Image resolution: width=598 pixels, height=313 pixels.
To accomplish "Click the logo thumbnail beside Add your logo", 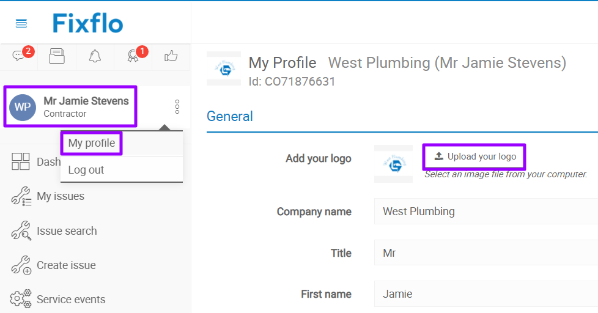I will click(x=393, y=164).
